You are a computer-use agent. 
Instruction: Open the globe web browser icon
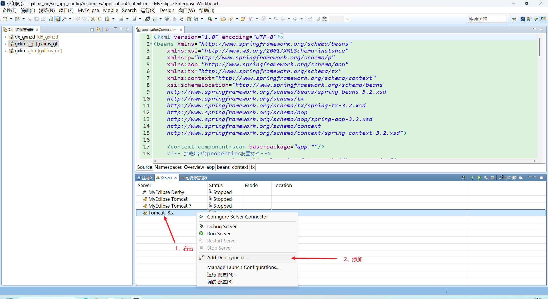167,19
